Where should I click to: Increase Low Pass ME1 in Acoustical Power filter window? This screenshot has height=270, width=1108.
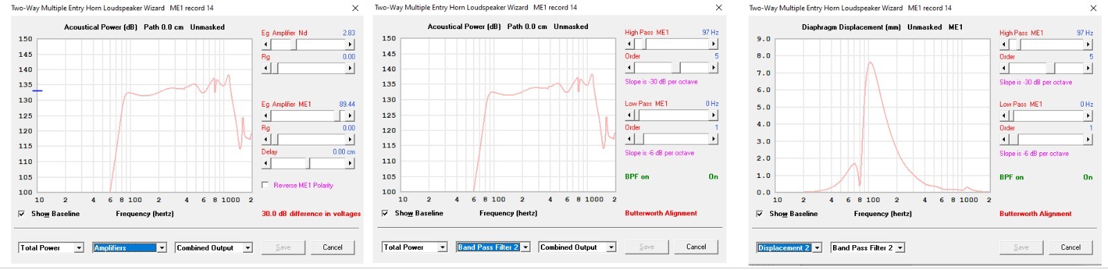click(x=714, y=115)
